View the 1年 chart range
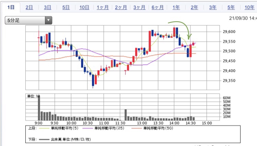 coord(176,7)
